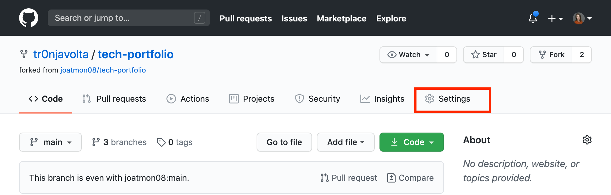Image resolution: width=611 pixels, height=195 pixels.
Task: Open the plus create-new menu
Action: coord(556,18)
